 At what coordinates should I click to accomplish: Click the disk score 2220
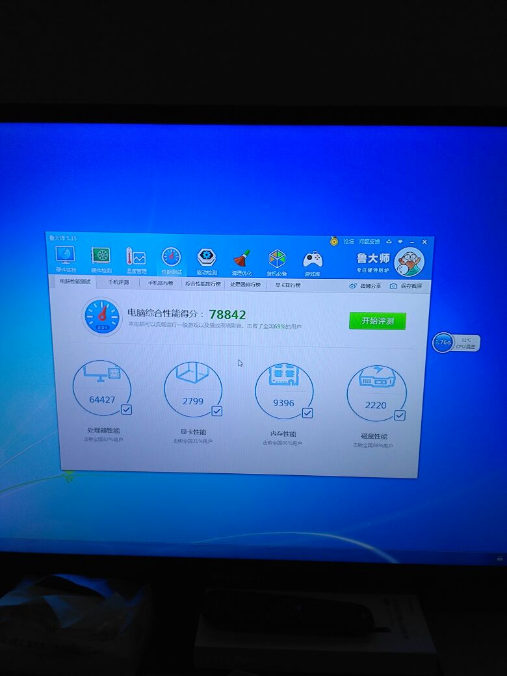(376, 405)
